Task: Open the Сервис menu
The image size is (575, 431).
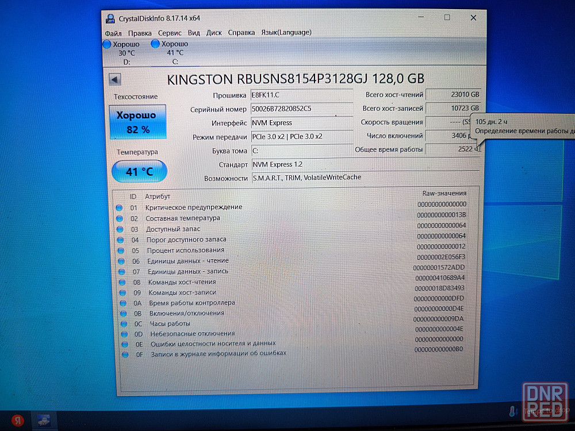Action: pyautogui.click(x=170, y=33)
